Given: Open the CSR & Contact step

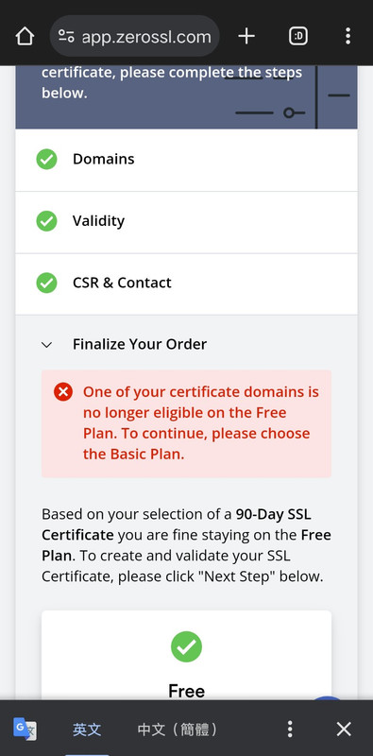Looking at the screenshot, I should (187, 284).
